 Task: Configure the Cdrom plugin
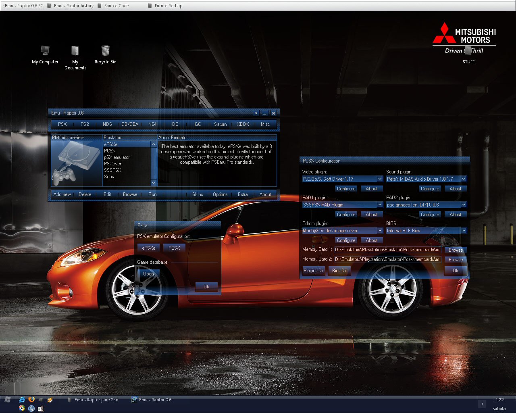tap(346, 240)
